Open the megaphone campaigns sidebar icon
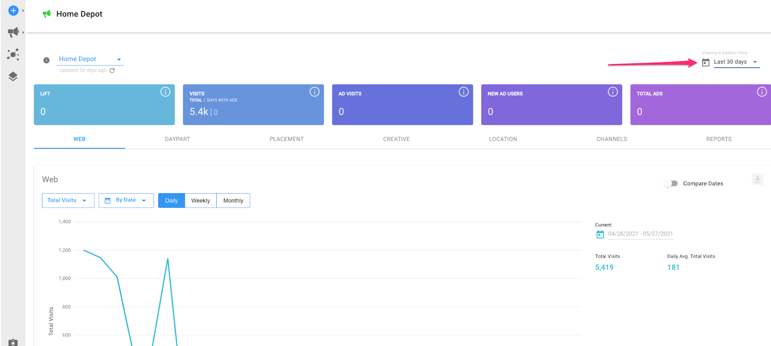 pyautogui.click(x=13, y=32)
